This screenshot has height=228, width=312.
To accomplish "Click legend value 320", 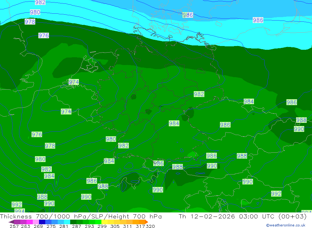I will click(150, 226).
